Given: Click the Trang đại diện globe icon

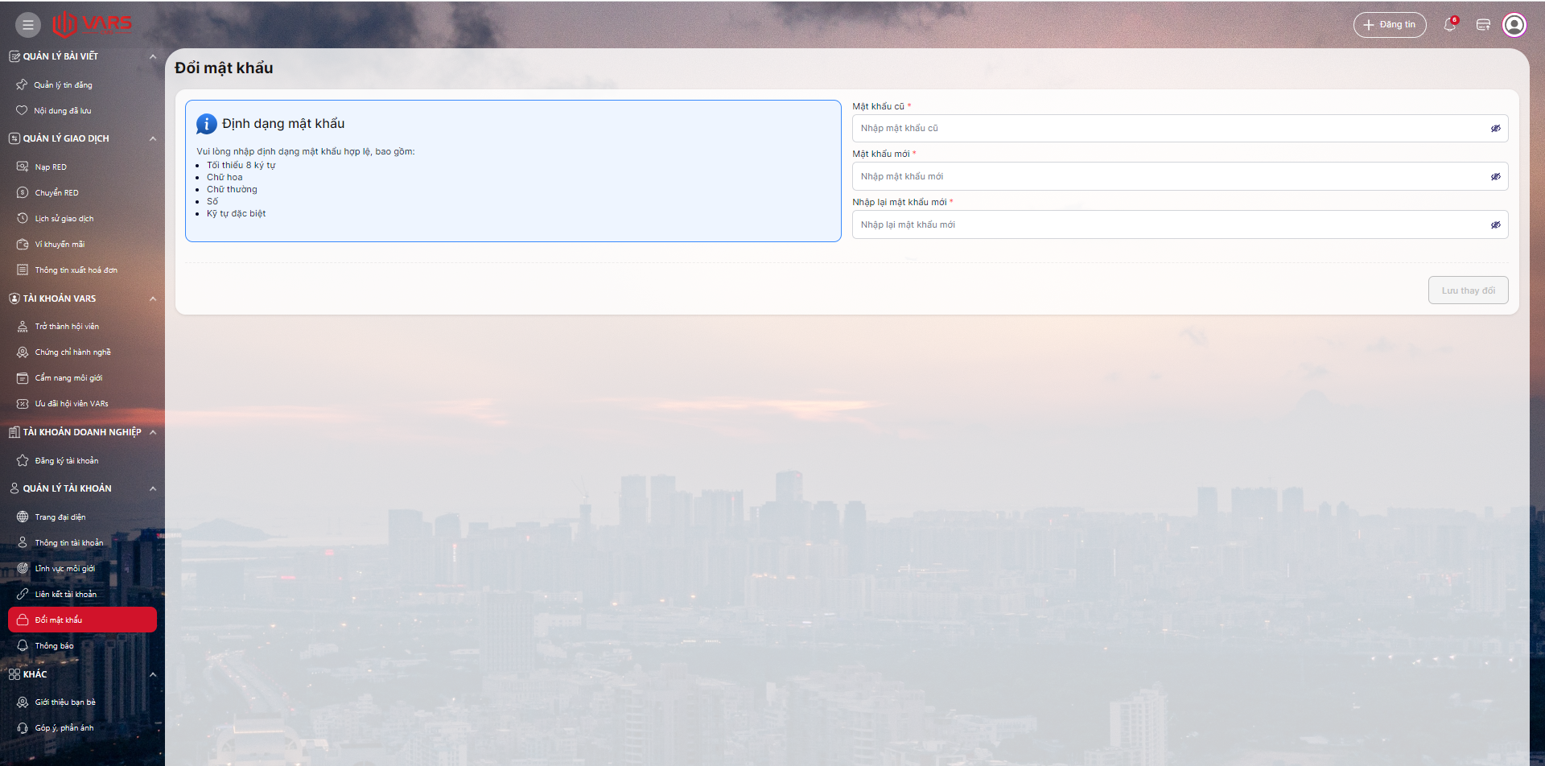Looking at the screenshot, I should pyautogui.click(x=23, y=517).
